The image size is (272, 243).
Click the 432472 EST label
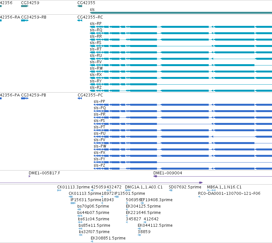(x=114, y=187)
